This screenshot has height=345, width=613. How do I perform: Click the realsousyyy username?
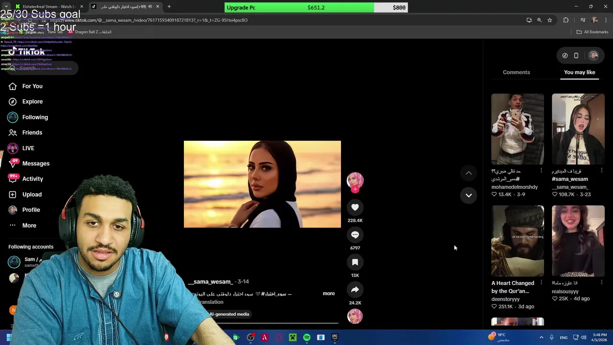pyautogui.click(x=565, y=291)
